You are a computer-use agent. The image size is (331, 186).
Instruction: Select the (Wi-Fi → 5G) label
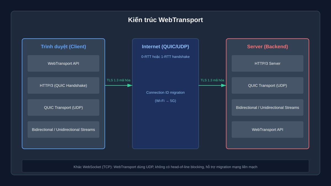click(x=165, y=101)
